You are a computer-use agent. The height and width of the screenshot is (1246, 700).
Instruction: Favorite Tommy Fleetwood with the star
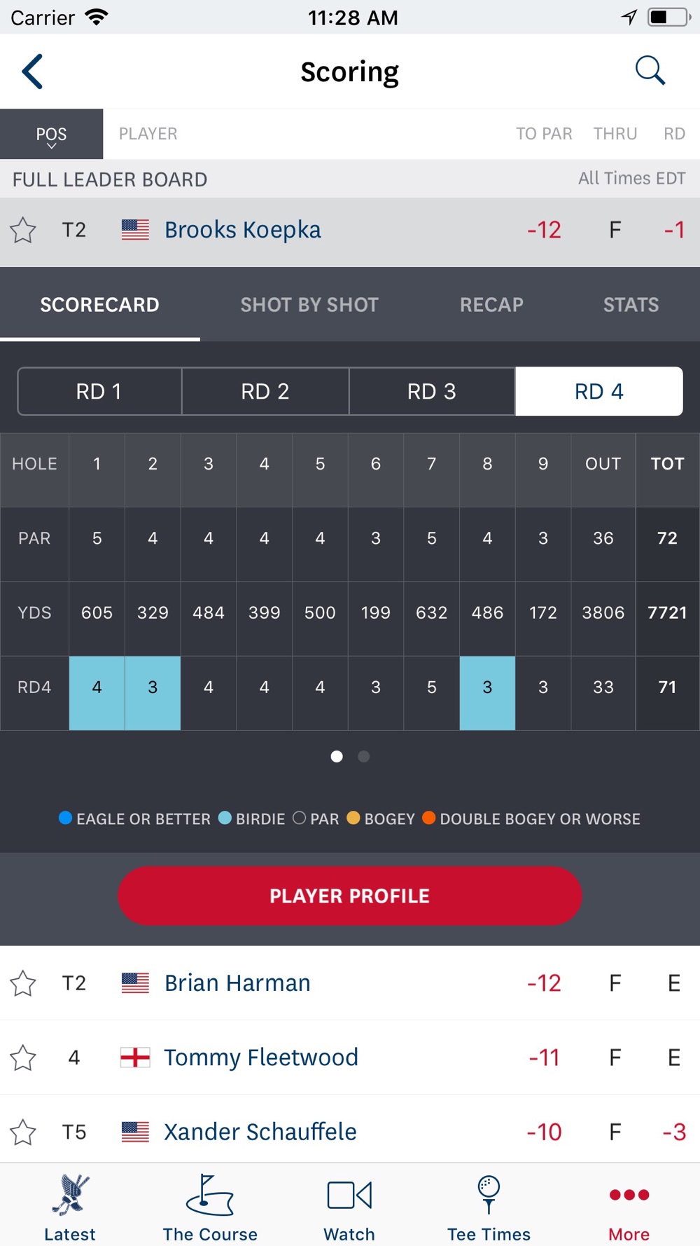(x=23, y=1057)
